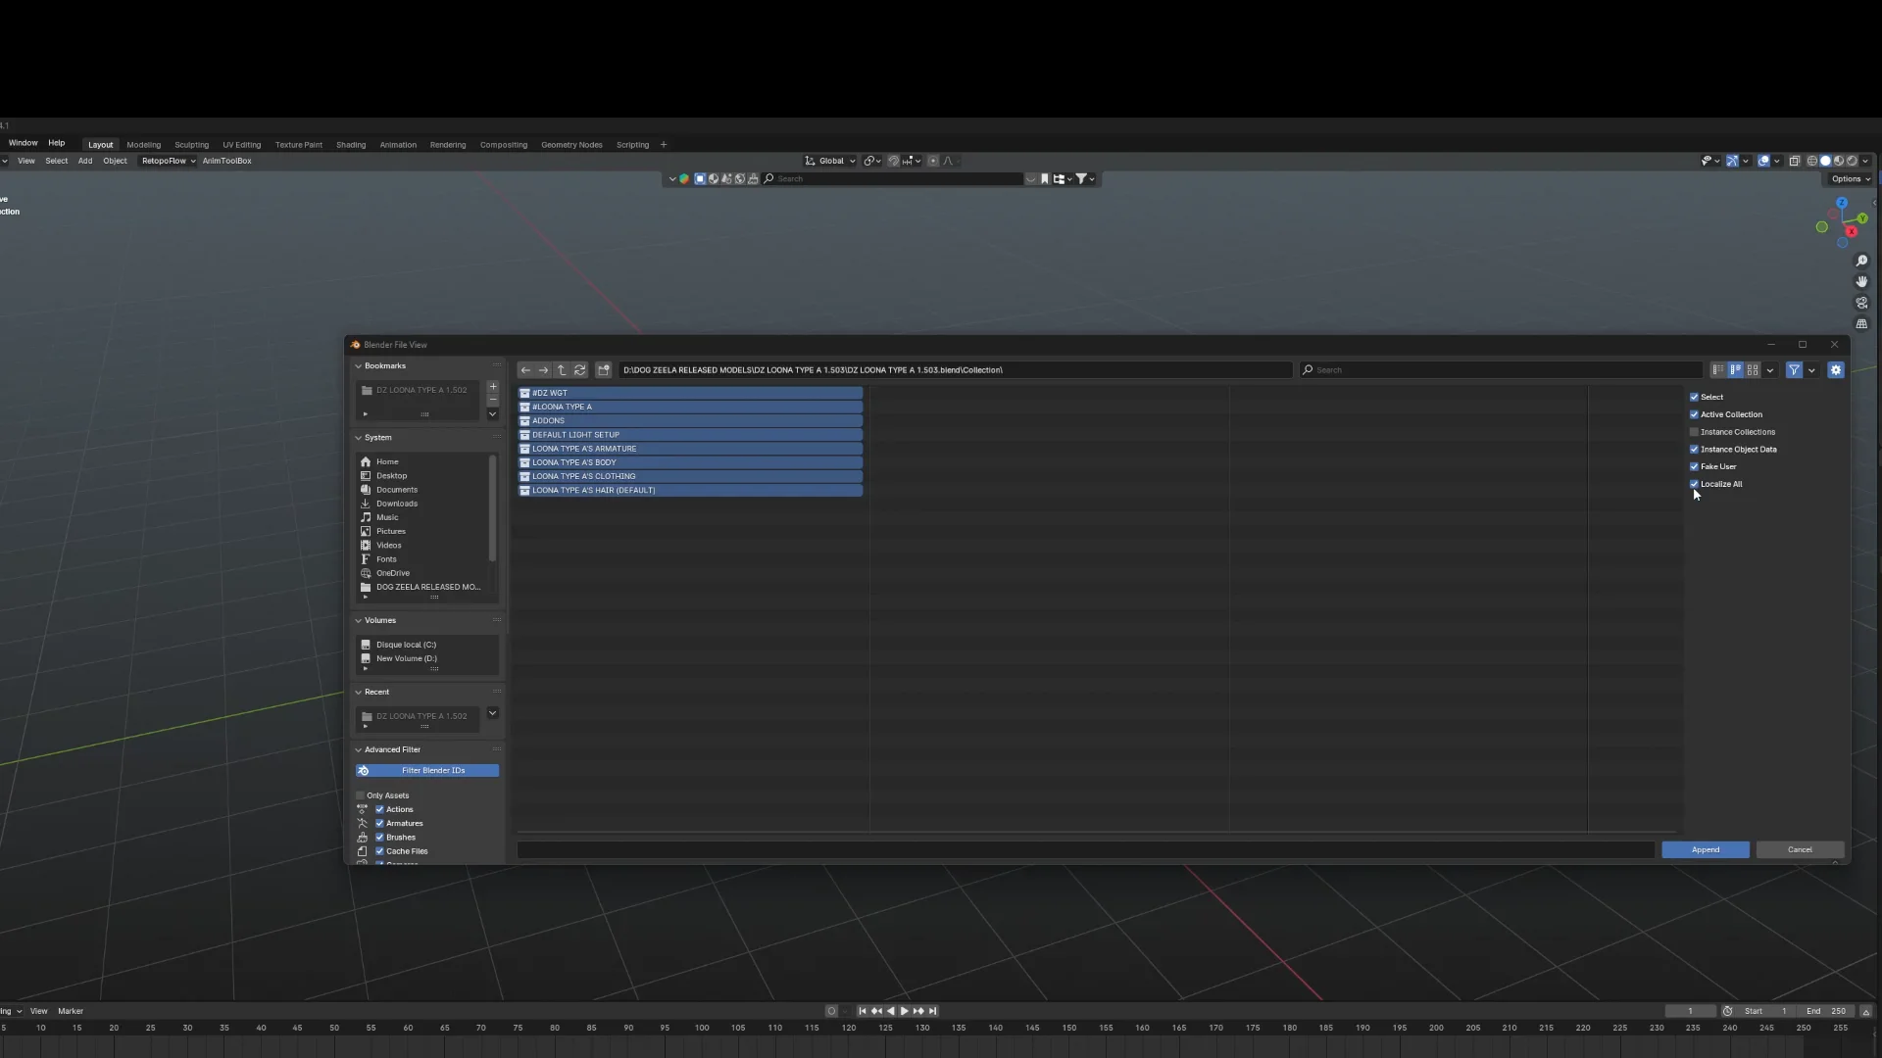Viewport: 1882px width, 1058px height.
Task: Select rendered viewport shading
Action: pyautogui.click(x=1852, y=161)
